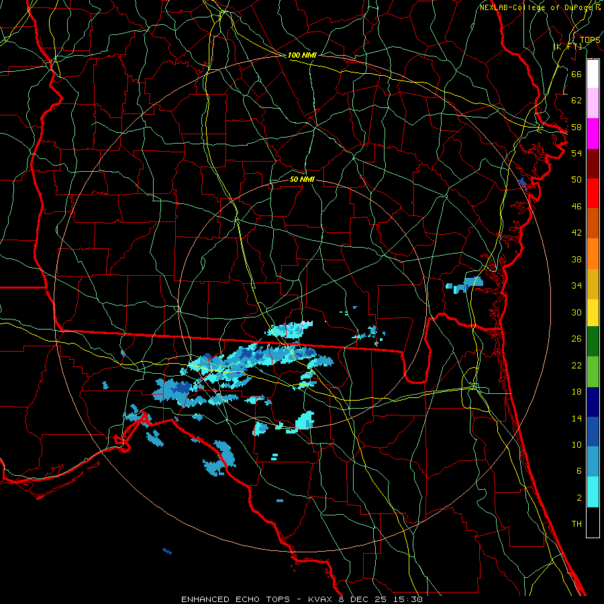Click the dark green 26 kft swatch
The width and height of the screenshot is (604, 604).
click(x=593, y=342)
